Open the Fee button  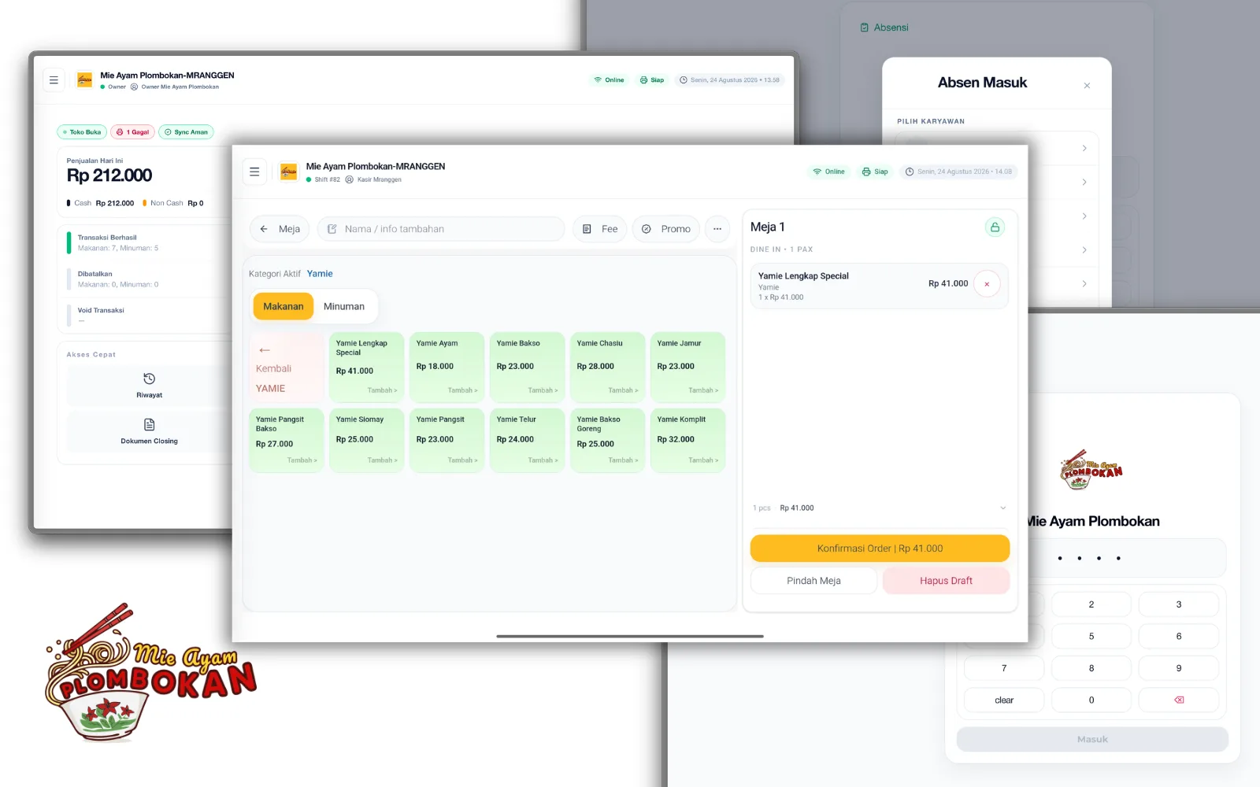point(600,229)
